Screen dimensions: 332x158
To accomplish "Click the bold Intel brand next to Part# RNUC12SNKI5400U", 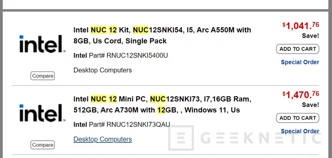I will pos(80,56).
